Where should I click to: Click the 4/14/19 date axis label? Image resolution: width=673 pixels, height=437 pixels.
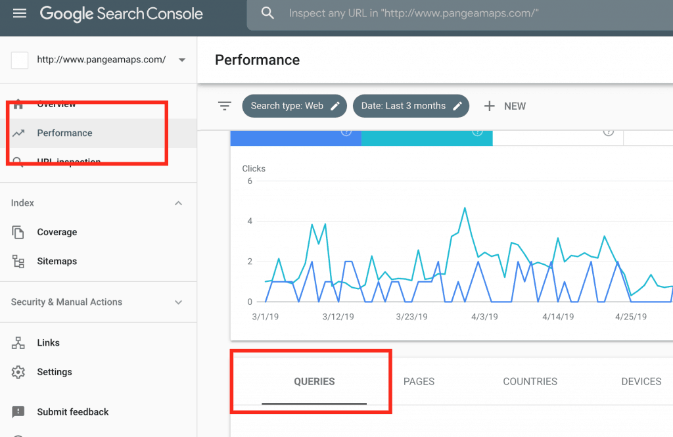[x=558, y=317]
